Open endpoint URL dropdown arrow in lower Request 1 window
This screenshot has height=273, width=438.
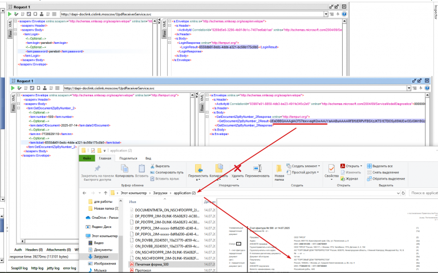point(409,88)
